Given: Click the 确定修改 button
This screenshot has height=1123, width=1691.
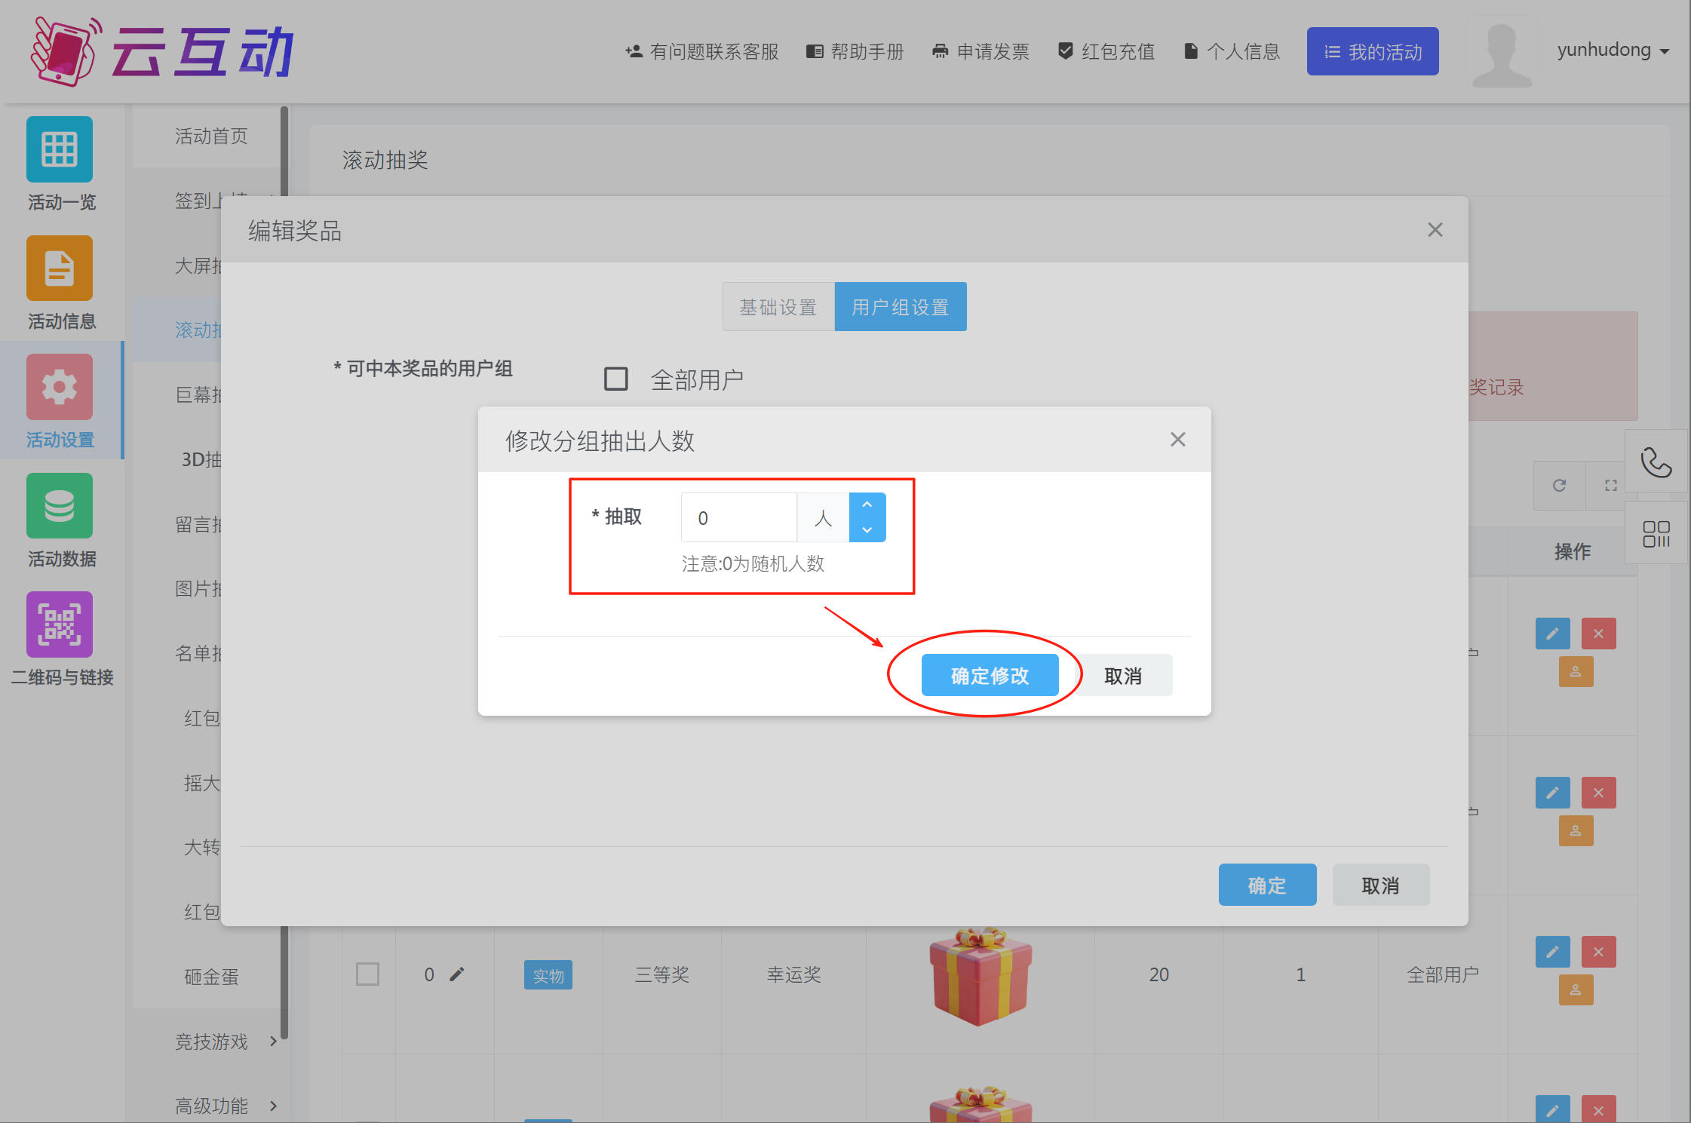Looking at the screenshot, I should pyautogui.click(x=990, y=675).
